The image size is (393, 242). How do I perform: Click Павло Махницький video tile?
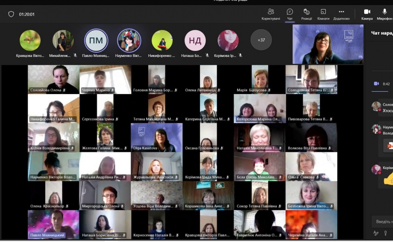click(x=54, y=224)
